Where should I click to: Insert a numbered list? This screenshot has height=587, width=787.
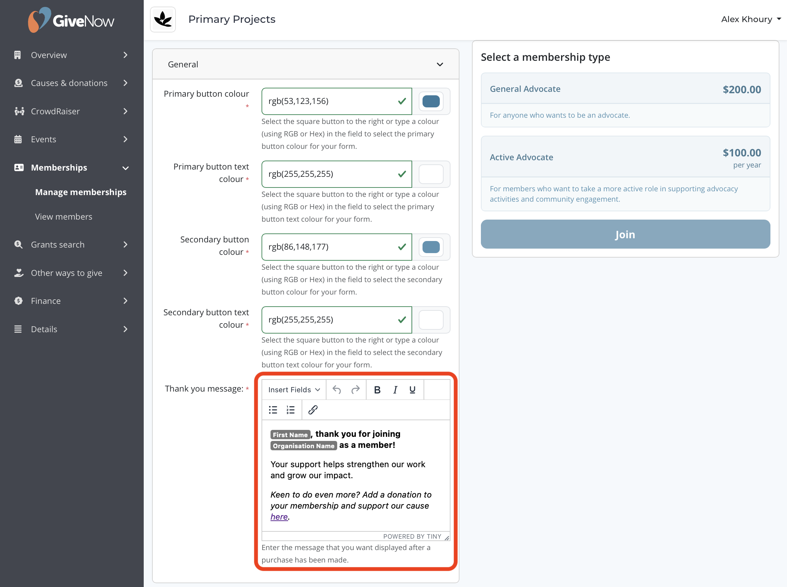291,410
